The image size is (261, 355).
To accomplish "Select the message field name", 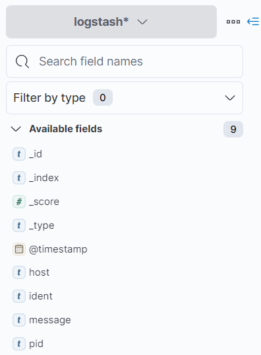I will click(50, 320).
